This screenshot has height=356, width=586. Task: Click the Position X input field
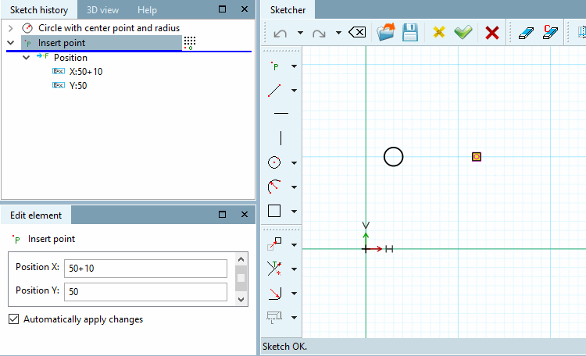pyautogui.click(x=145, y=269)
